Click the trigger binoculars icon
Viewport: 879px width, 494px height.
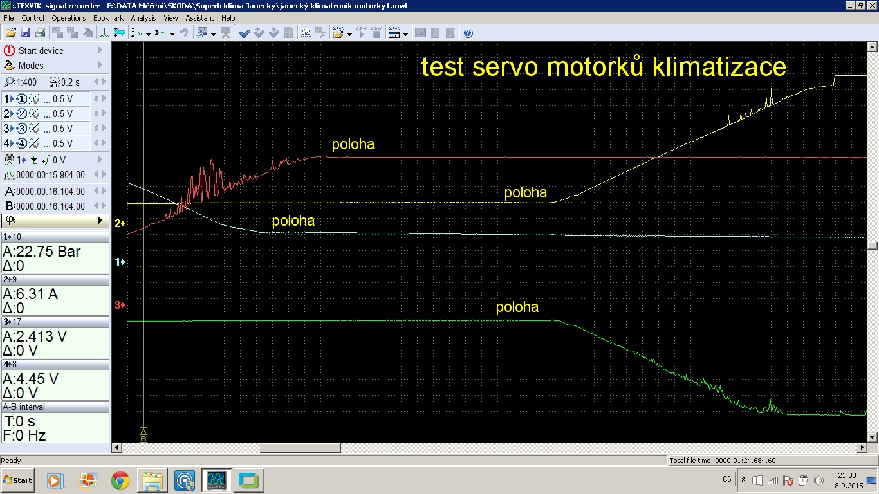pos(9,160)
